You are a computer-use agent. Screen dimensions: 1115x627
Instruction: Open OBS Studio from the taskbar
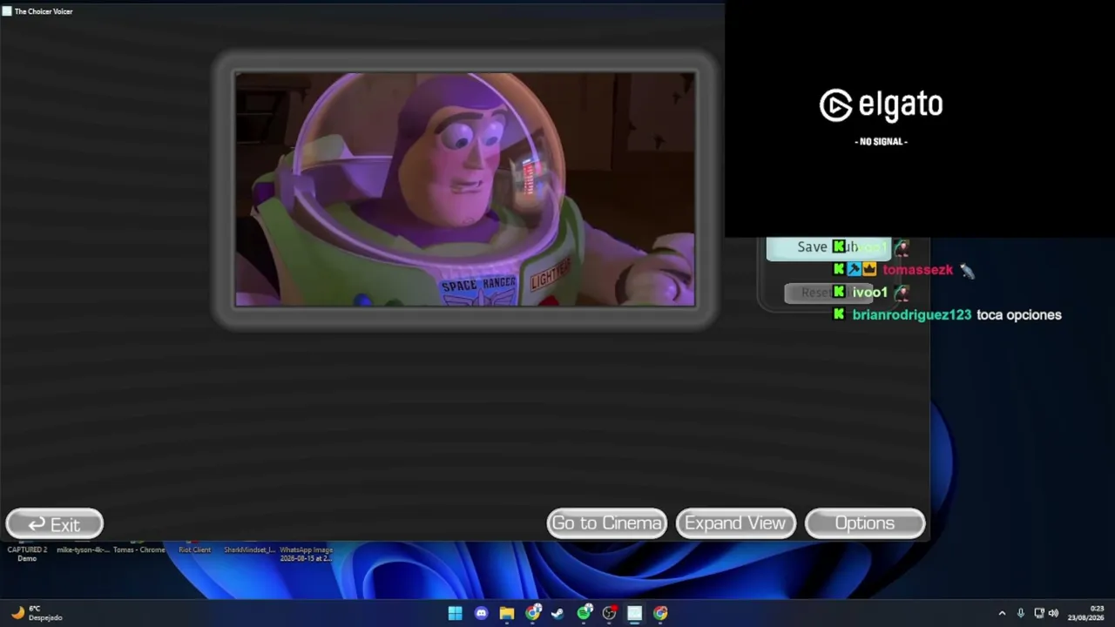609,613
